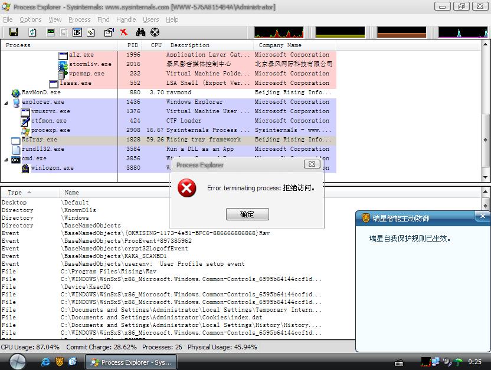The width and height of the screenshot is (491, 370).
Task: Click the 确定 button in error dialog
Action: (247, 214)
